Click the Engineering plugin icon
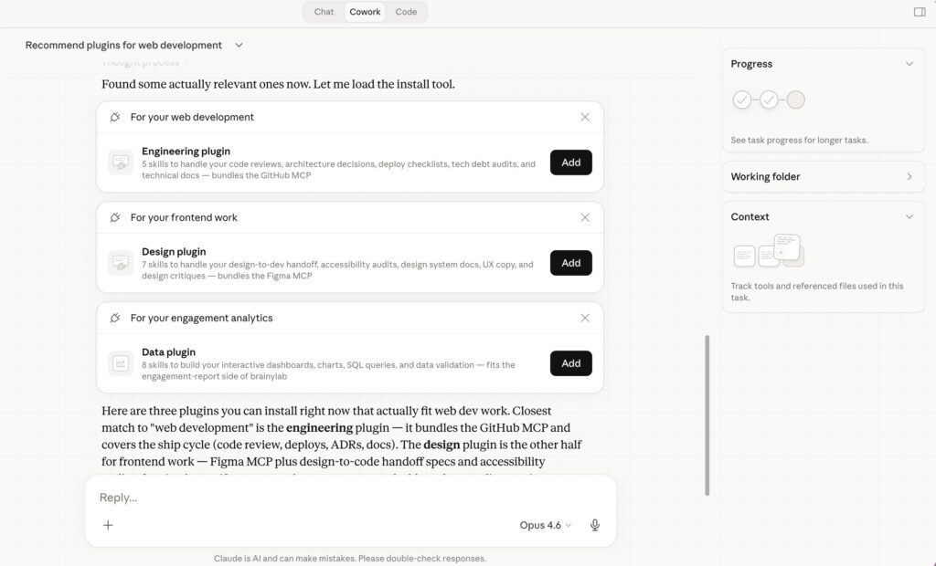This screenshot has width=936, height=566. tap(121, 162)
